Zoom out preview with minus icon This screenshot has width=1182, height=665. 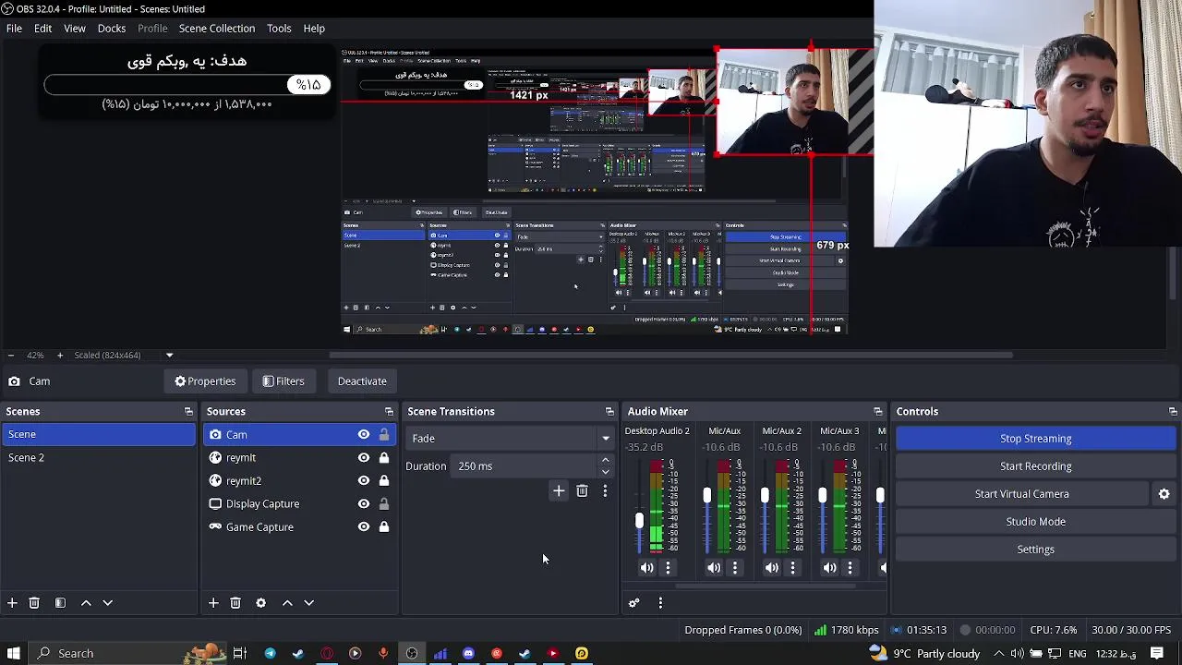(10, 356)
